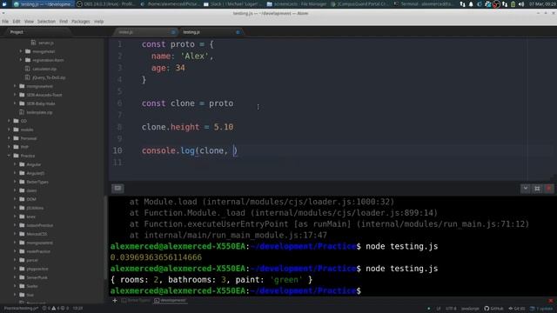Click the PHP folder icon
This screenshot has height=313, width=557.
tap(16, 147)
